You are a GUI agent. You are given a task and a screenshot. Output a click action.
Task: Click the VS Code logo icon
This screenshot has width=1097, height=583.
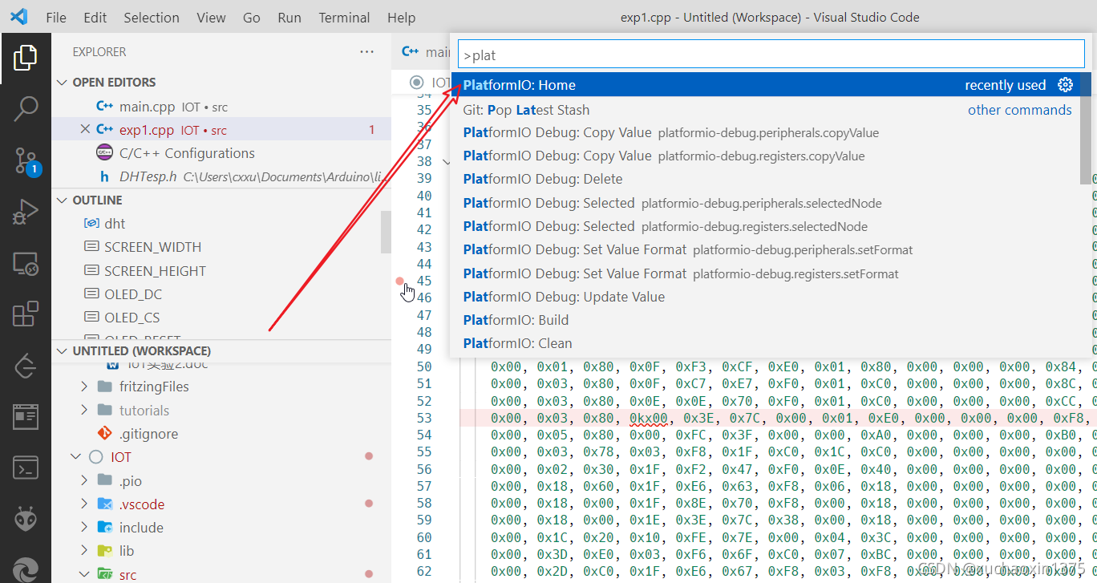18,17
